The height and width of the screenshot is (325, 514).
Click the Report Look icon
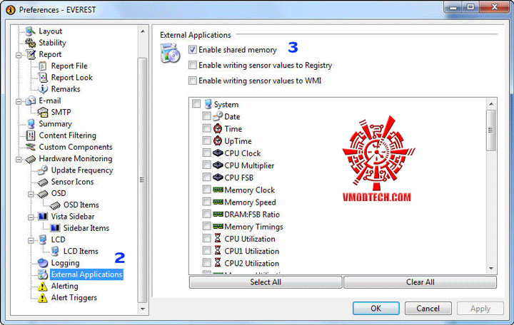click(x=43, y=78)
